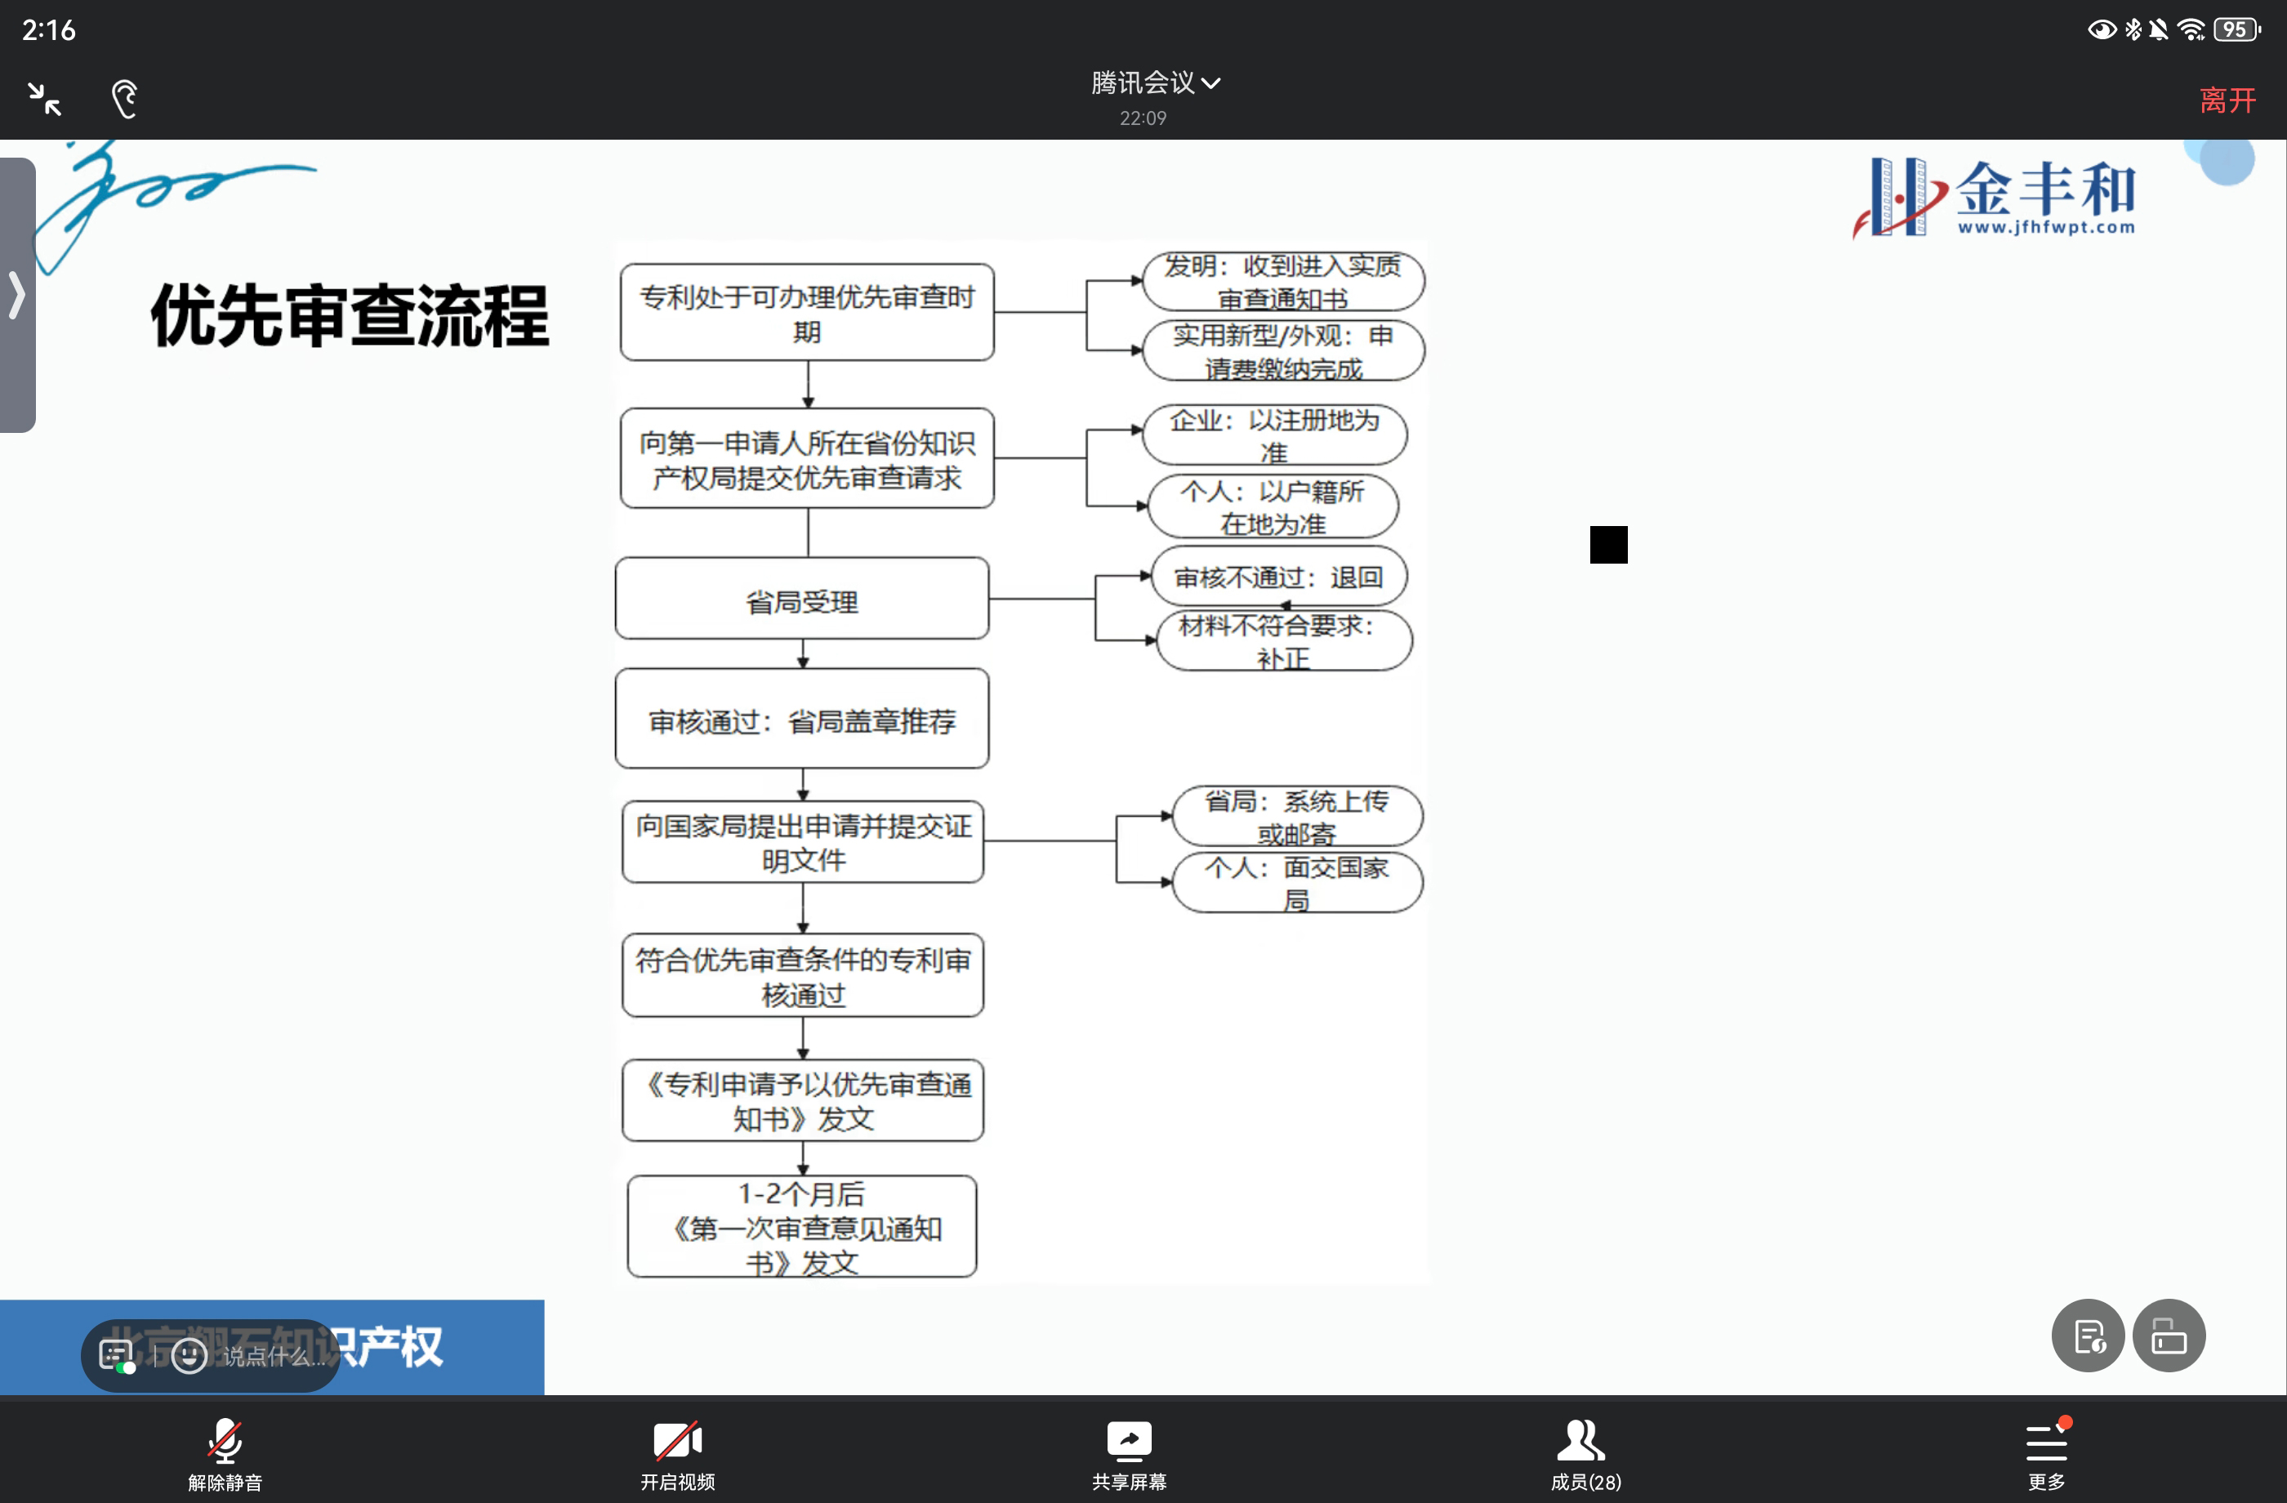Screen dimensions: 2287x1503
Task: Tap the battery indicator showing 95
Action: (x=2236, y=29)
